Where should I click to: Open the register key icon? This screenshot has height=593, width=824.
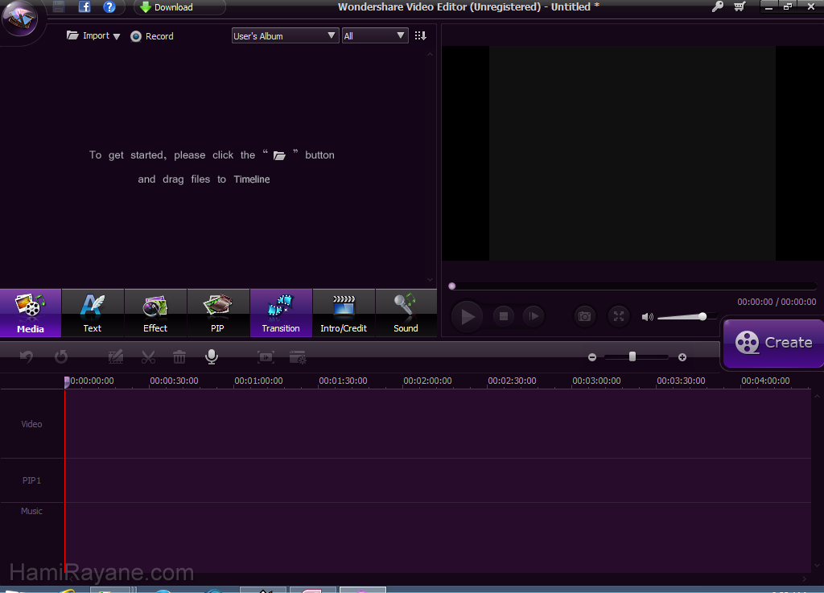717,6
